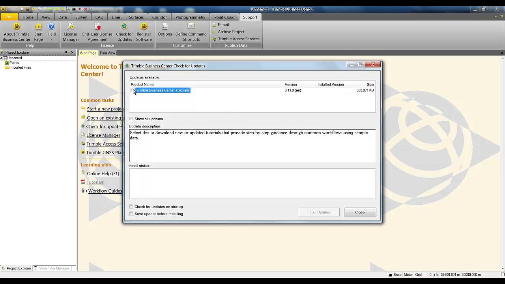Click the save icon in quick access toolbar
The image size is (505, 284).
[x=27, y=9]
